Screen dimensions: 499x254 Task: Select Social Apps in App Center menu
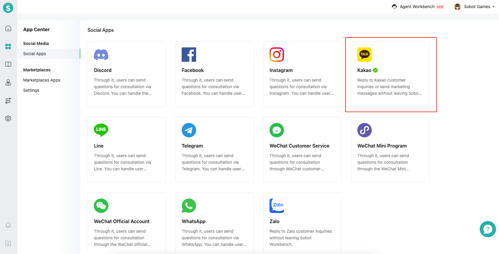pyautogui.click(x=35, y=54)
